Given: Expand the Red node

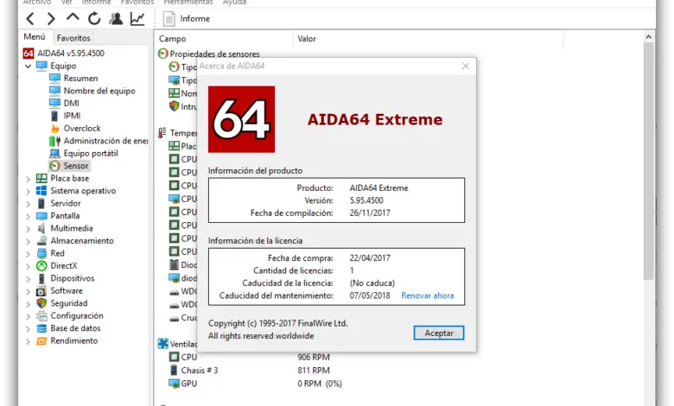Looking at the screenshot, I should pyautogui.click(x=28, y=253).
